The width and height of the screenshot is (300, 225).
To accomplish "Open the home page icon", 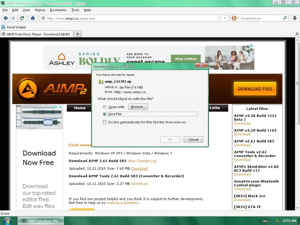I will (33, 18).
